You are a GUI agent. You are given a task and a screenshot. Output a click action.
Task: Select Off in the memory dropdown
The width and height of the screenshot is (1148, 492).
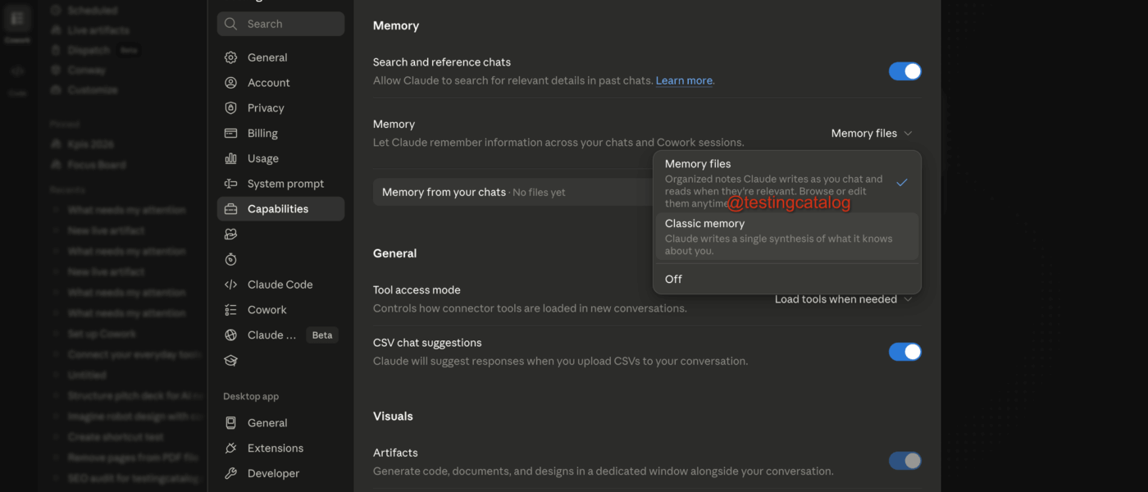click(x=787, y=279)
